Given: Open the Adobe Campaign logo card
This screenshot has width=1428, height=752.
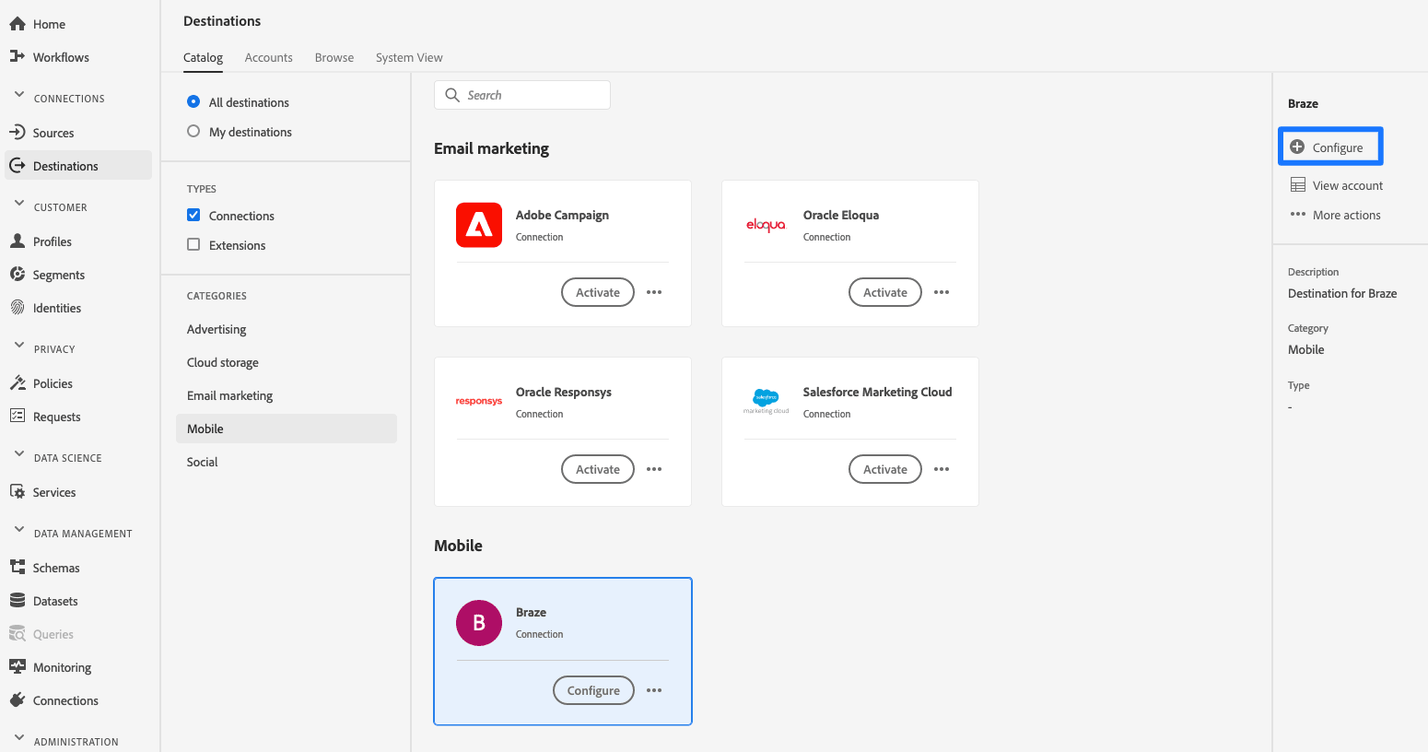Looking at the screenshot, I should pyautogui.click(x=479, y=225).
